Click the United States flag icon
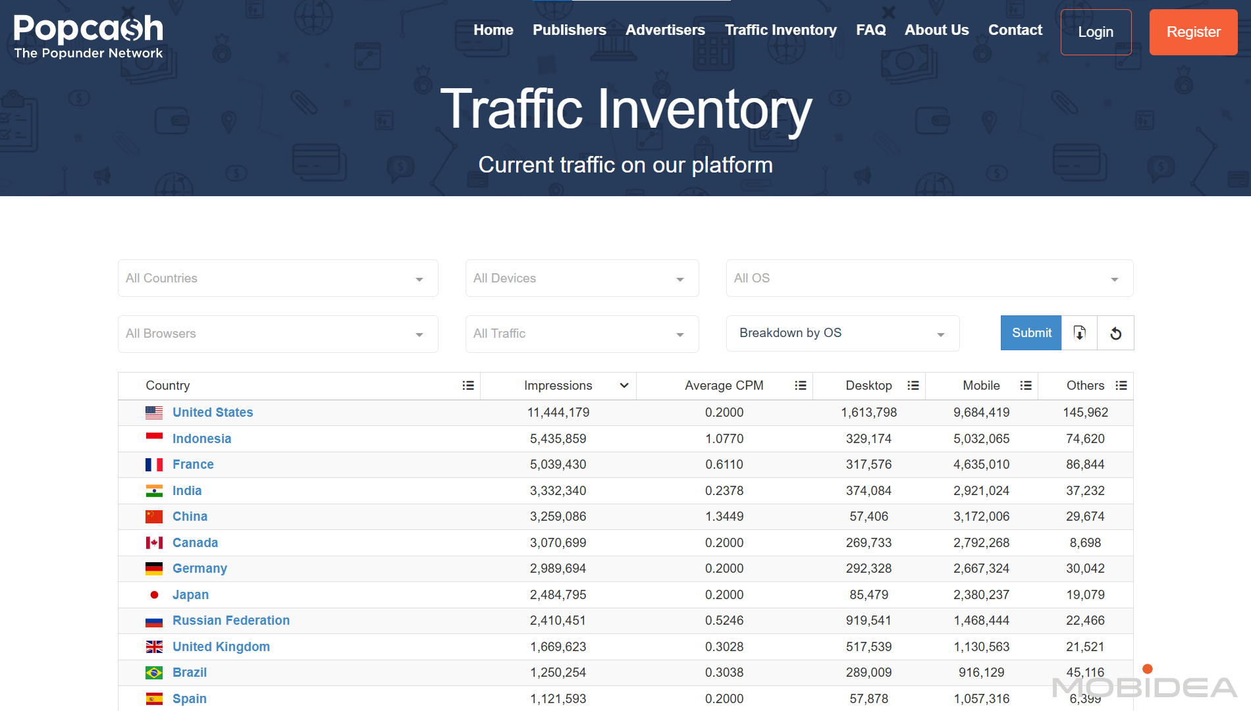Viewport: 1251px width, 711px height. 154,412
